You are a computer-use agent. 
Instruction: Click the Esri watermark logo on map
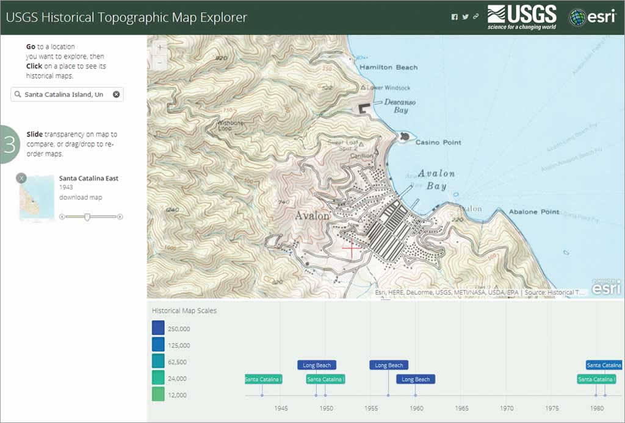click(x=606, y=287)
